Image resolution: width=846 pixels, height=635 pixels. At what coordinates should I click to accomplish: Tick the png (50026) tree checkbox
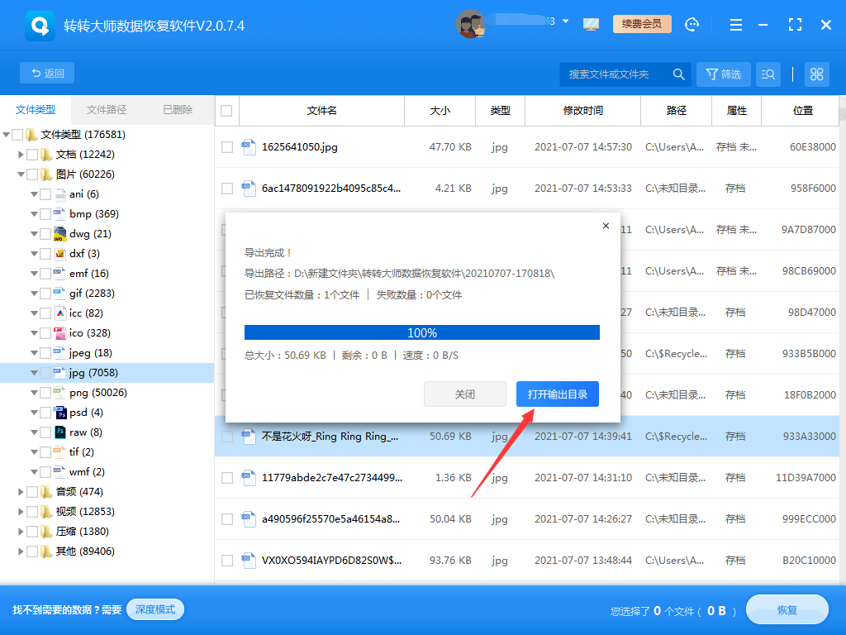45,393
